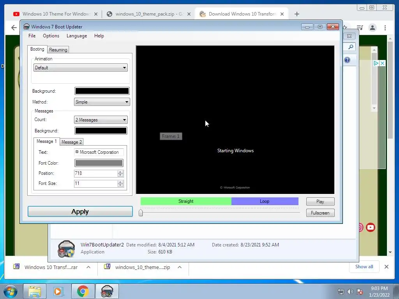Screen dimensions: 399x299
Task: Open the File menu in Boot Updater
Action: (x=32, y=36)
